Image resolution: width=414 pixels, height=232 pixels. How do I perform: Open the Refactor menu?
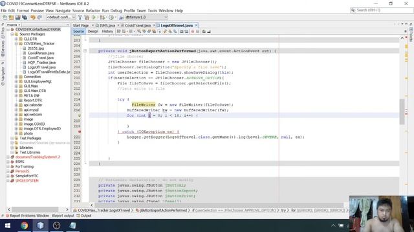pos(93,10)
